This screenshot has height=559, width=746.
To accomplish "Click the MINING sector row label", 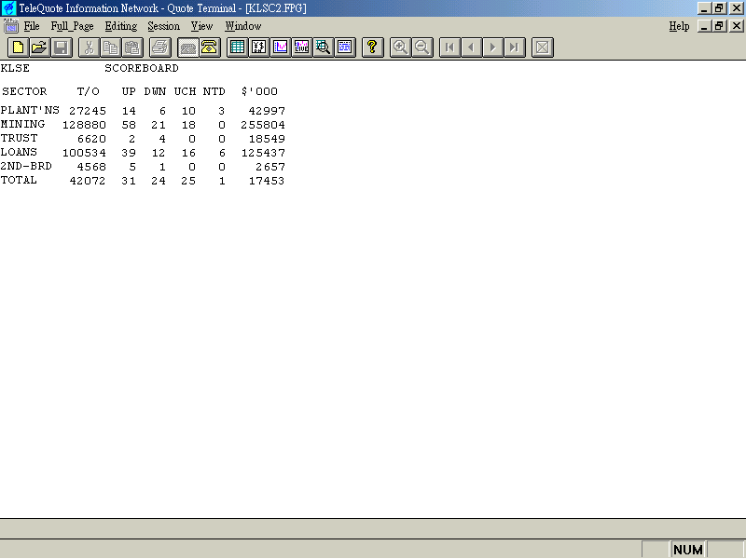I will tap(22, 124).
